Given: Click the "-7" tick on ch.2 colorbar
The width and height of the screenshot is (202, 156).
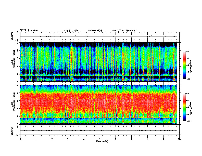Looking at the screenshot, I should coord(188,100).
